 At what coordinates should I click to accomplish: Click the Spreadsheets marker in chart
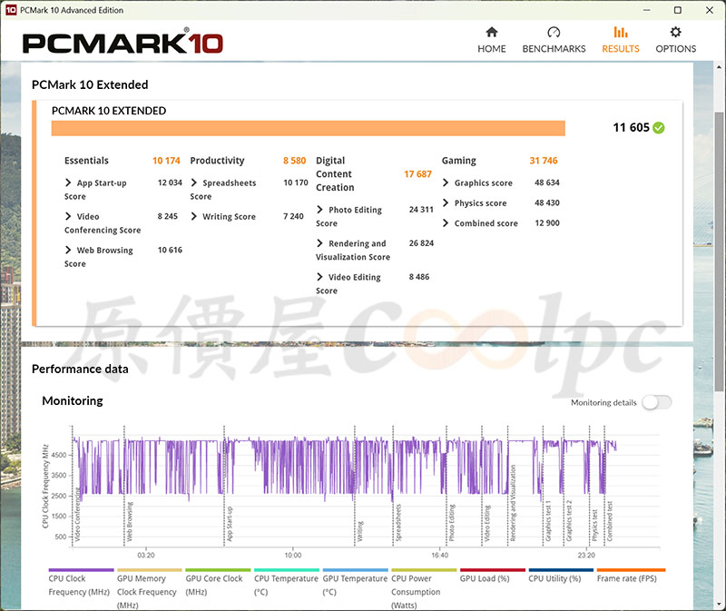point(398,523)
